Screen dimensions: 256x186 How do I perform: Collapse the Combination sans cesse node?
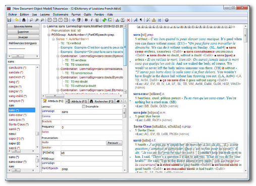58,56
